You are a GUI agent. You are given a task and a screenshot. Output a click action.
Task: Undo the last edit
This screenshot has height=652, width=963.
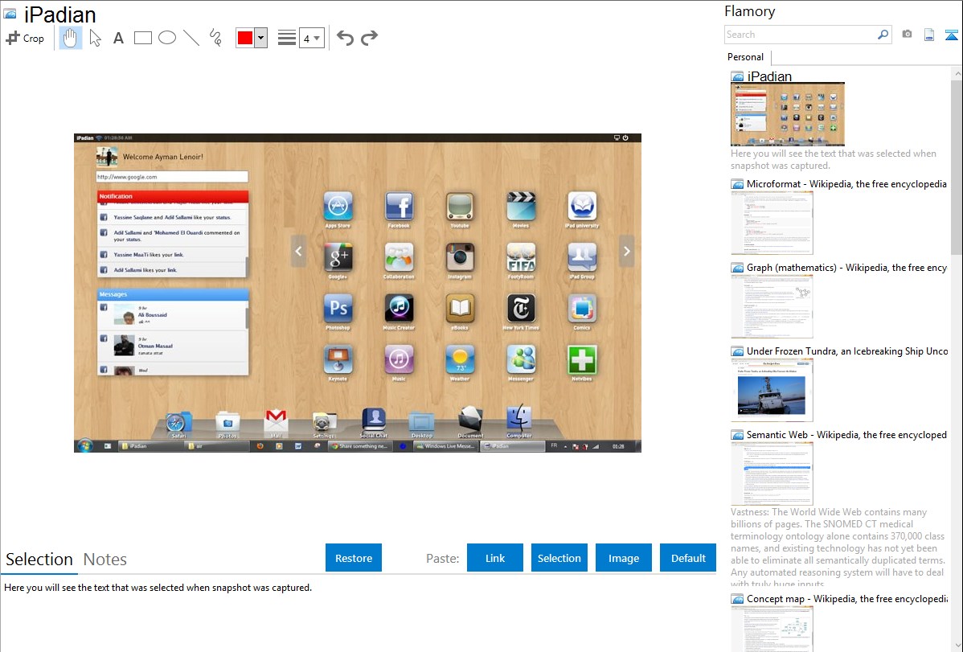pos(345,38)
